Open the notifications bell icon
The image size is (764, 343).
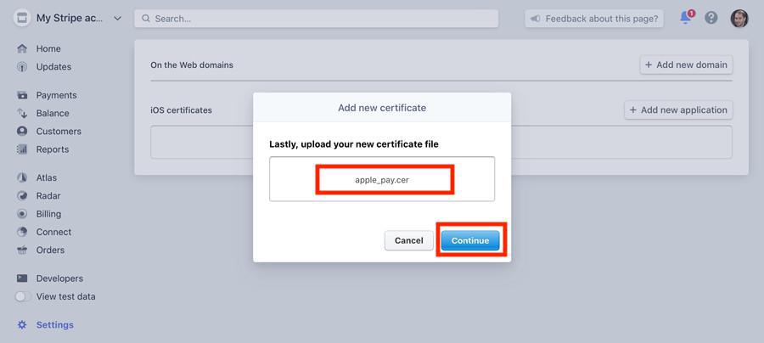tap(686, 18)
